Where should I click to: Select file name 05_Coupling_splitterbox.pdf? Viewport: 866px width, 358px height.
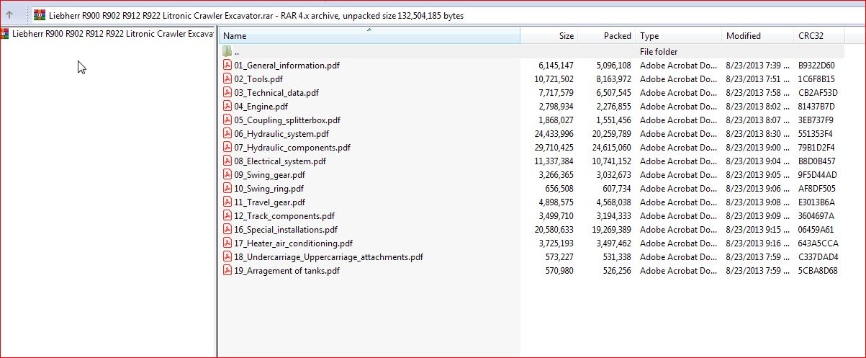287,120
